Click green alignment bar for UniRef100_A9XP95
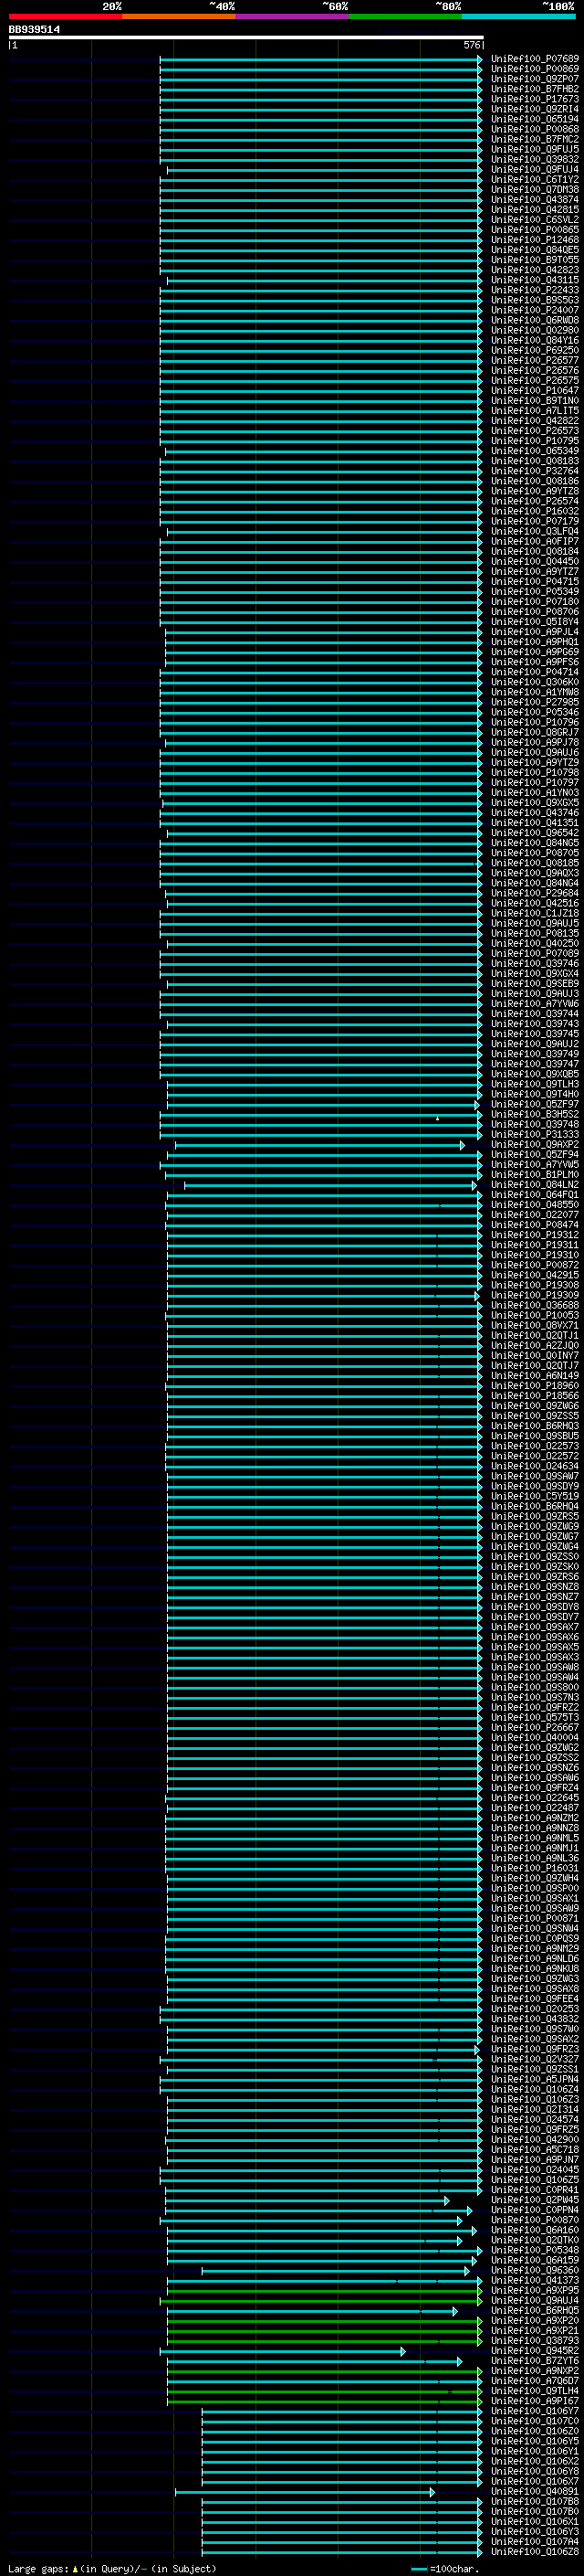This screenshot has width=584, height=2576. tap(325, 2290)
